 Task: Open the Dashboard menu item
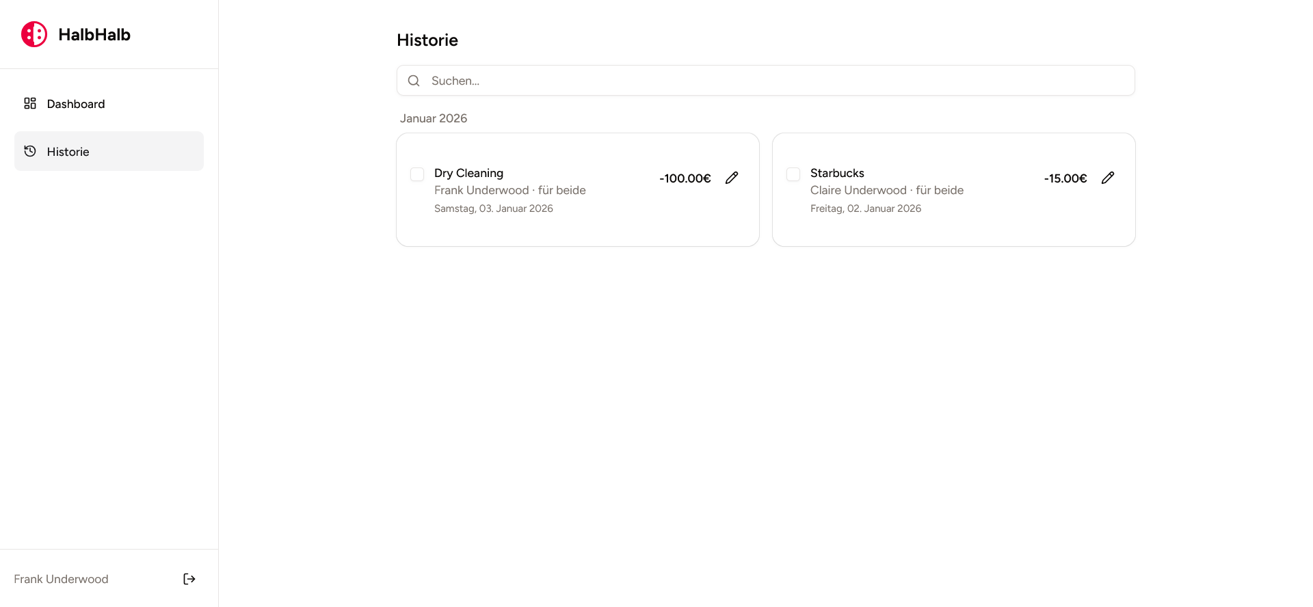pyautogui.click(x=76, y=104)
